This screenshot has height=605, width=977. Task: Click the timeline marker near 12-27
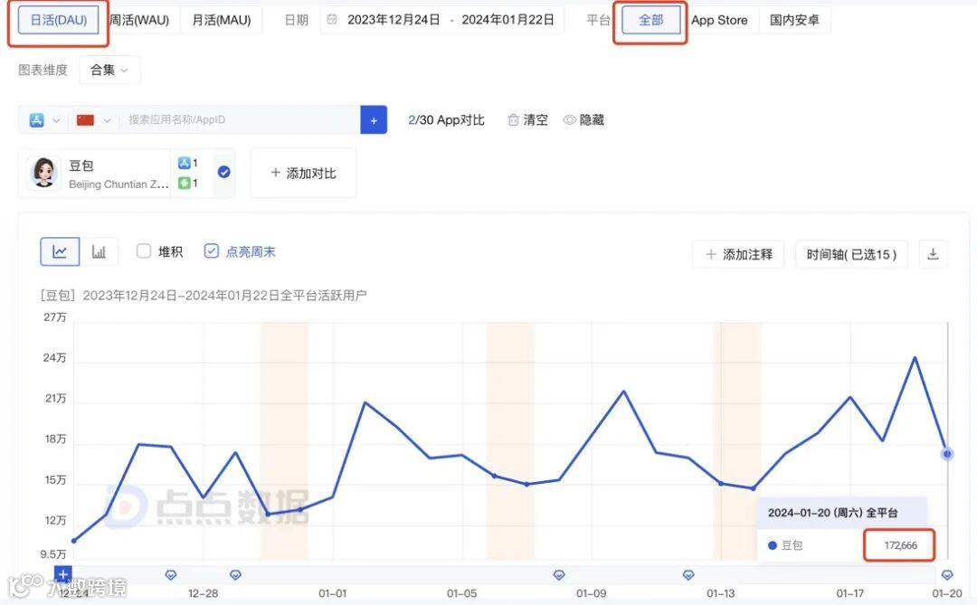point(171,574)
